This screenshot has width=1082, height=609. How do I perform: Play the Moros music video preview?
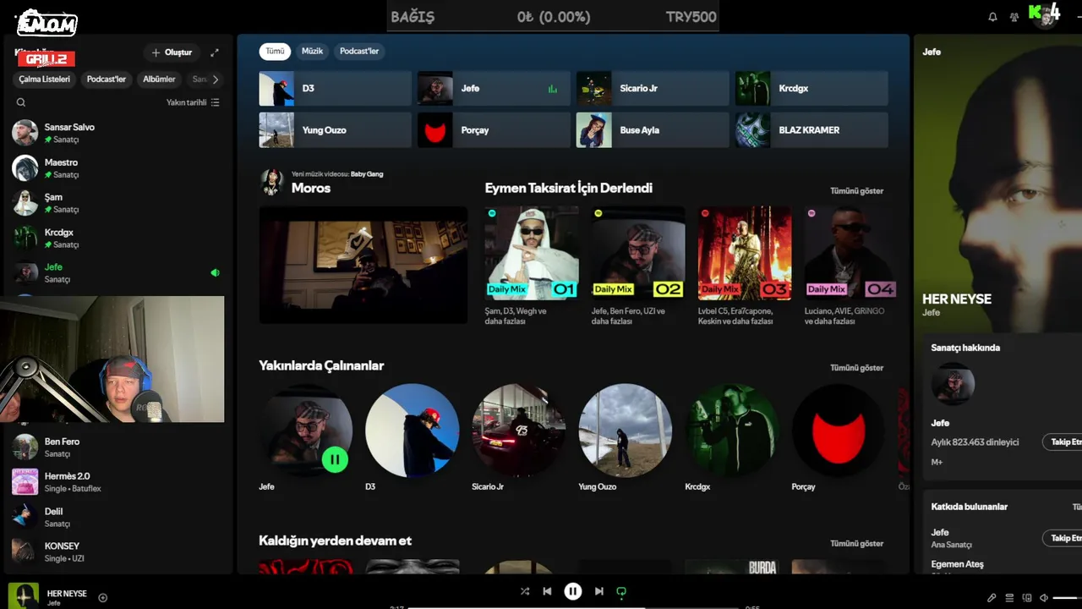(363, 265)
